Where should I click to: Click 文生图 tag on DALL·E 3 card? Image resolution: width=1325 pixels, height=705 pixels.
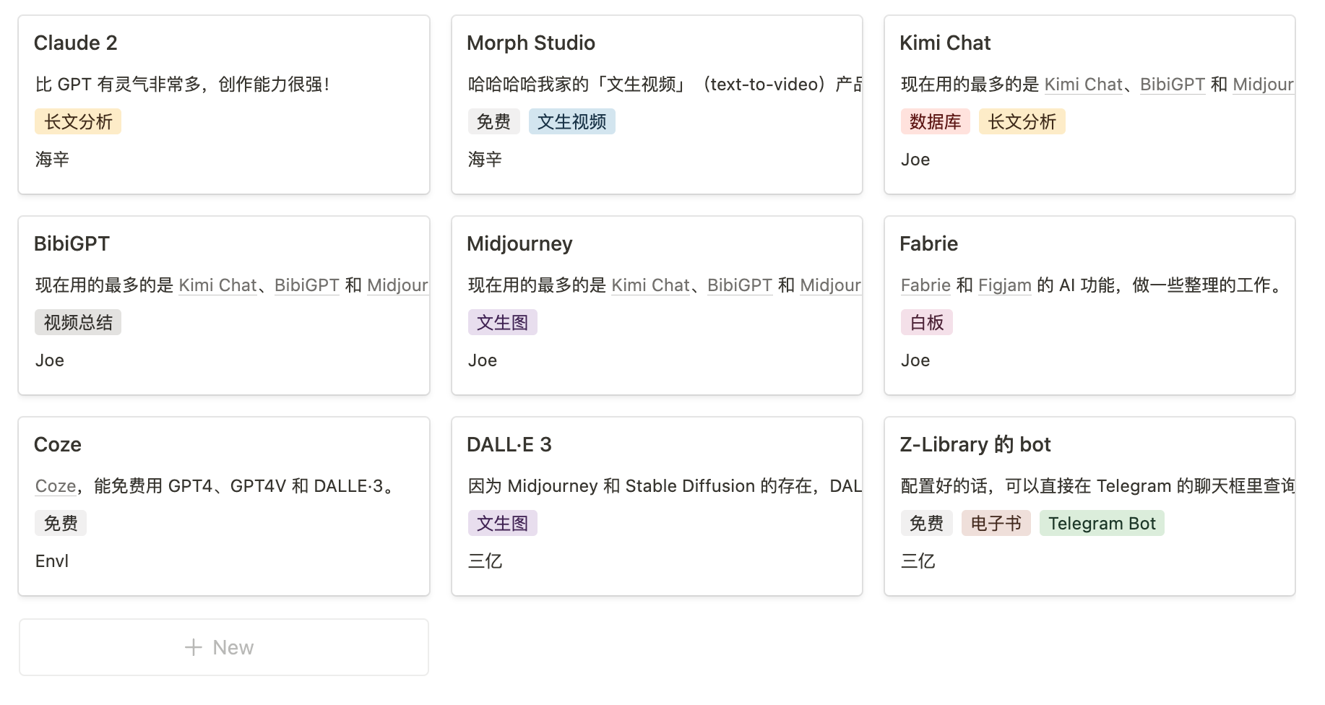click(x=502, y=524)
